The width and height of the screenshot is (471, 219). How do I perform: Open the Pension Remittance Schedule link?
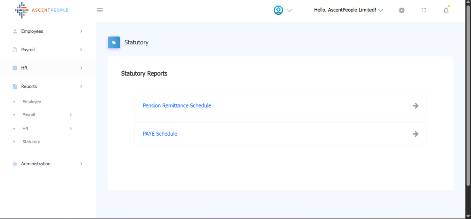[x=177, y=106]
